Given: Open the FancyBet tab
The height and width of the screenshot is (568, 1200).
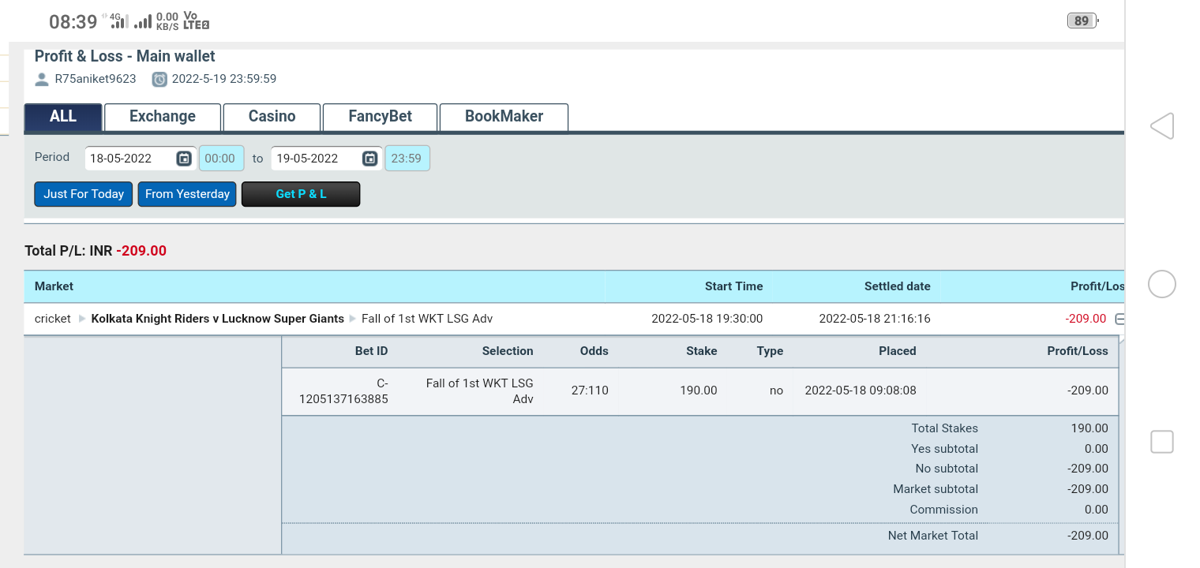Looking at the screenshot, I should tap(380, 117).
